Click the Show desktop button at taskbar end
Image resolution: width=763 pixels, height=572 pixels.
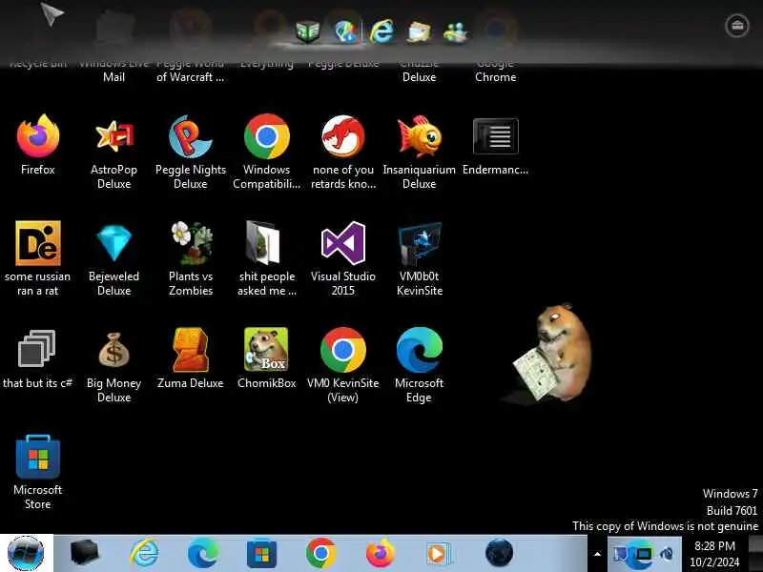pyautogui.click(x=755, y=554)
